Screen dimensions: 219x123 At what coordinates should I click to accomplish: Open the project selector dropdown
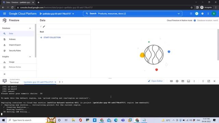pyautogui.click(x=57, y=14)
